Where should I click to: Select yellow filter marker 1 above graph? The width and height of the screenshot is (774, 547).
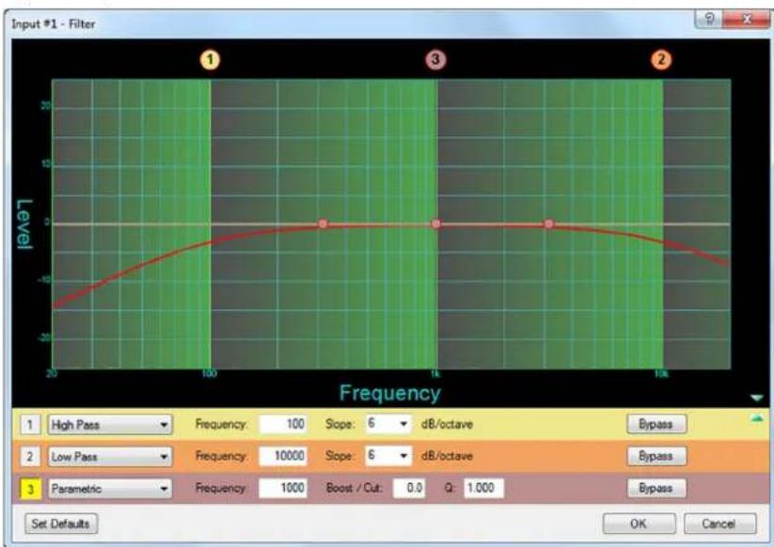(x=210, y=60)
